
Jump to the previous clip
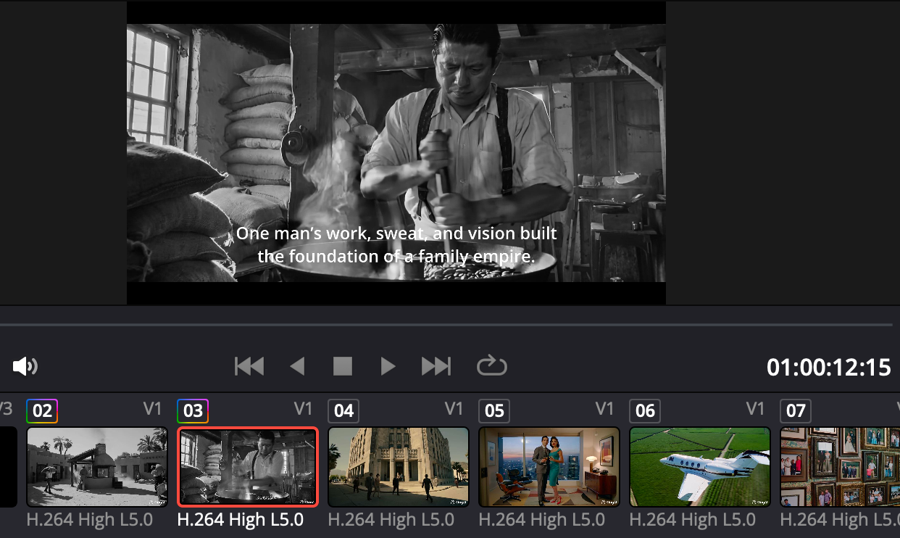point(249,366)
